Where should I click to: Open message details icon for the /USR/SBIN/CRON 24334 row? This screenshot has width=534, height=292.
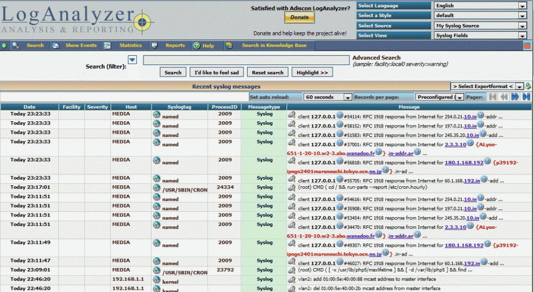[x=292, y=187]
